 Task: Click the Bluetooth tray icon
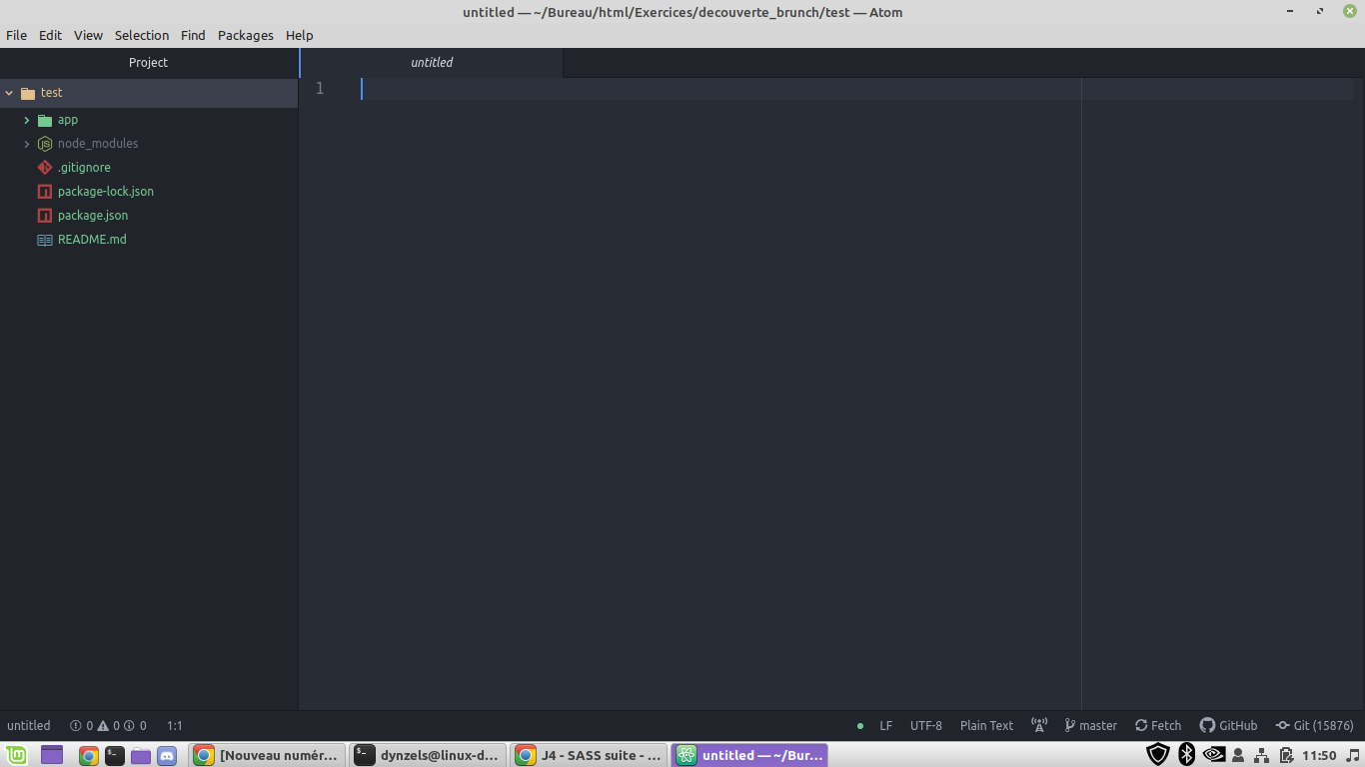1187,754
